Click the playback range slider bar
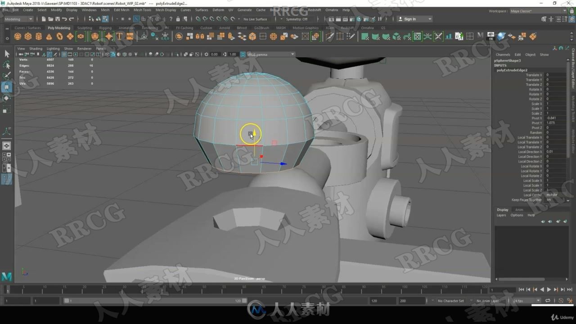The height and width of the screenshot is (324, 576). [155, 301]
